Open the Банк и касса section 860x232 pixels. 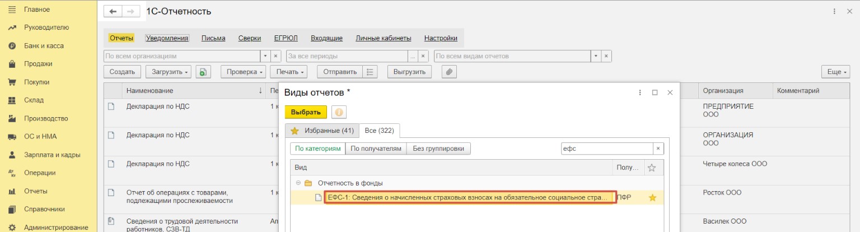[x=44, y=46]
